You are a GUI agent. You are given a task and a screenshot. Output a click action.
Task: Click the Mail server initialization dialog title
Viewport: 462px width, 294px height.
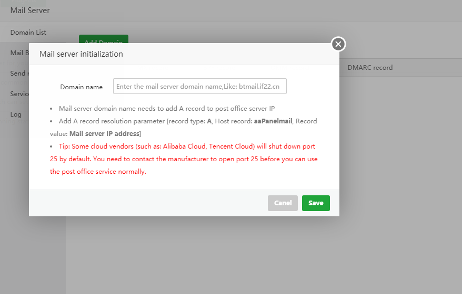(81, 54)
